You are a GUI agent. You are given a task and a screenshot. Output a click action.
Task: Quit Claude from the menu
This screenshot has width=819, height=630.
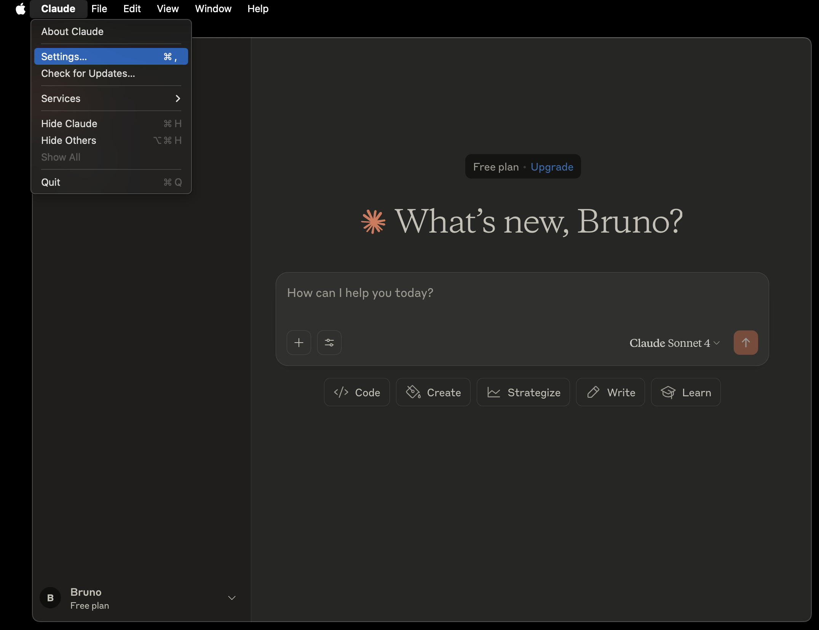(x=111, y=182)
